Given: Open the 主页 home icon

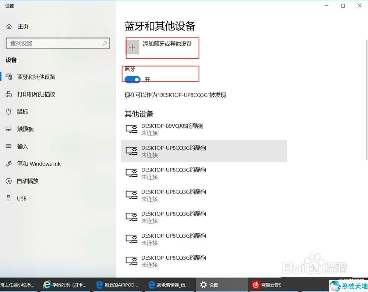Looking at the screenshot, I should click(9, 26).
